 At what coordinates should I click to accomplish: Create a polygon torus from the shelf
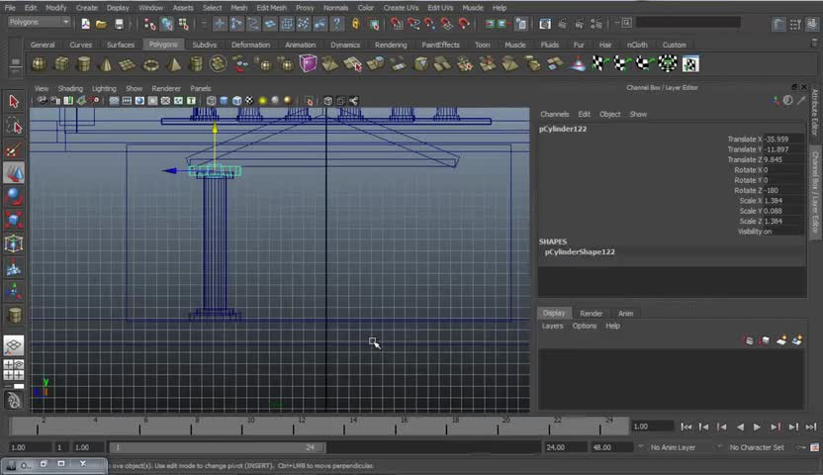coord(150,64)
